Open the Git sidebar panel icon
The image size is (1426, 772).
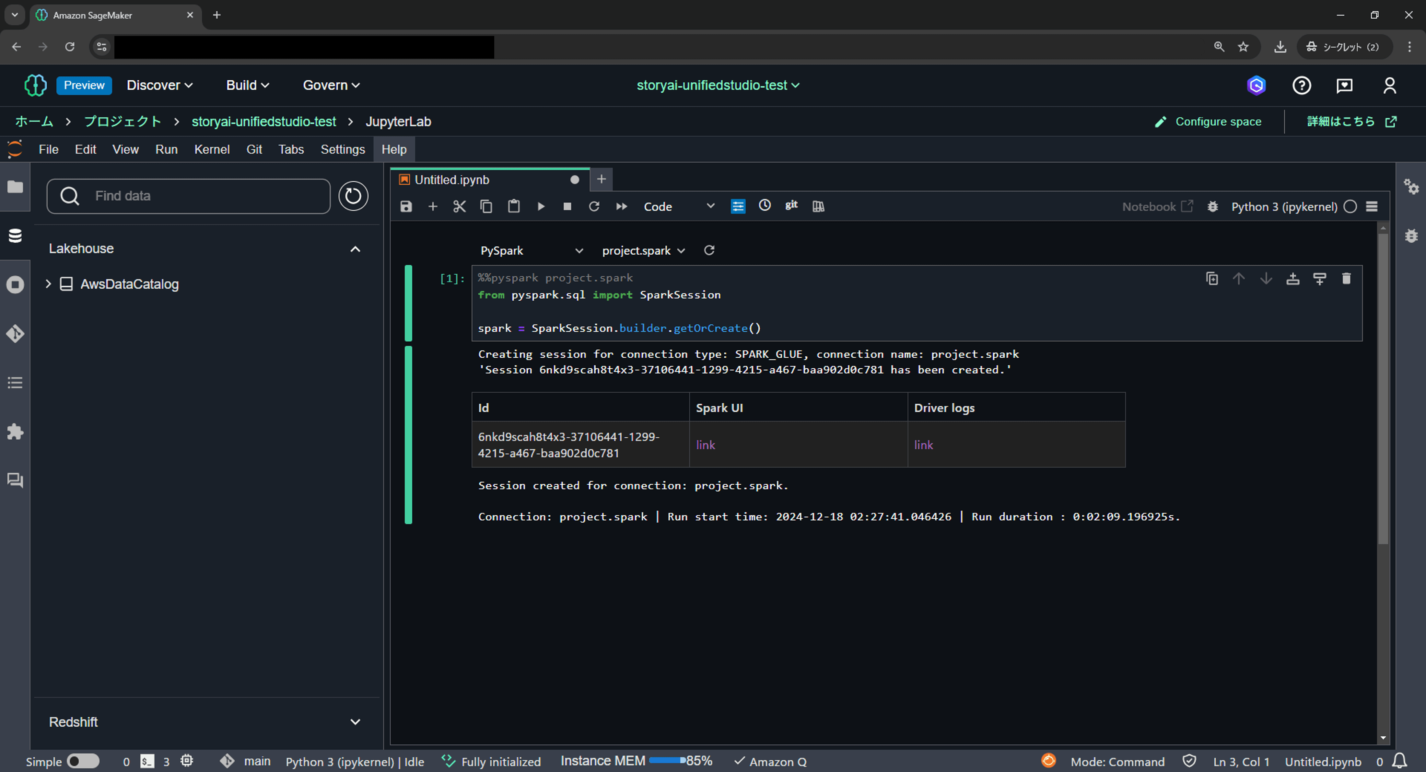coord(15,334)
